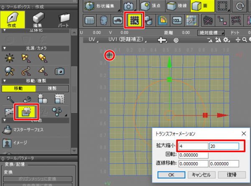This screenshot has height=186, width=251.
Task: Open the パート (Part) toolbox tab
Action: point(64,20)
